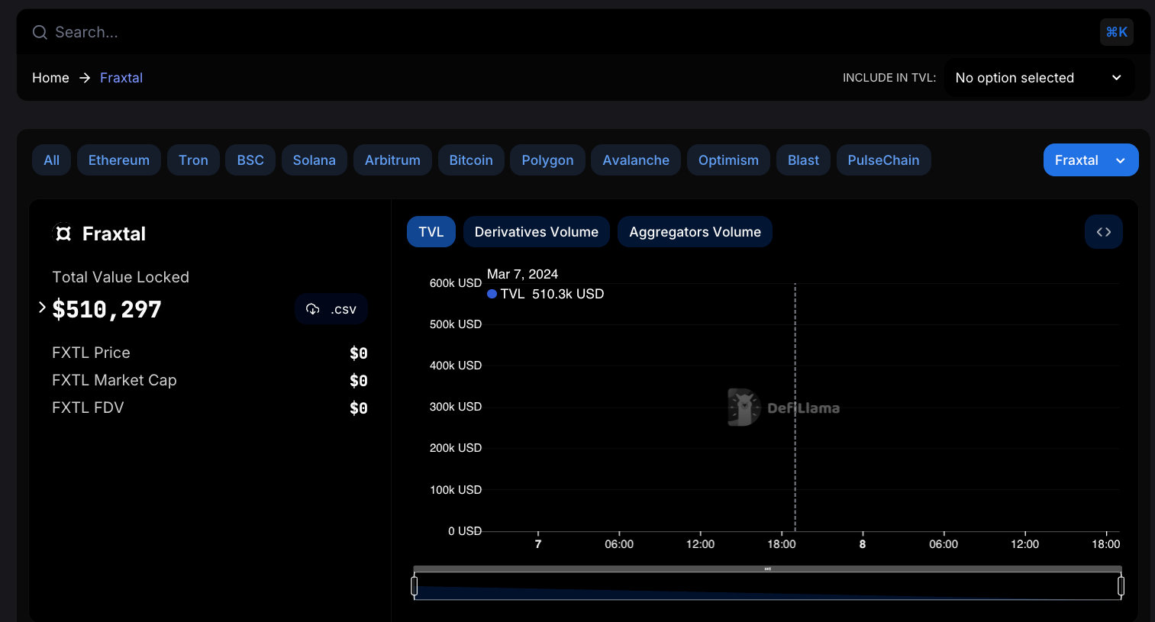Click the Fraxtal logo icon
1155x622 pixels.
tap(63, 234)
